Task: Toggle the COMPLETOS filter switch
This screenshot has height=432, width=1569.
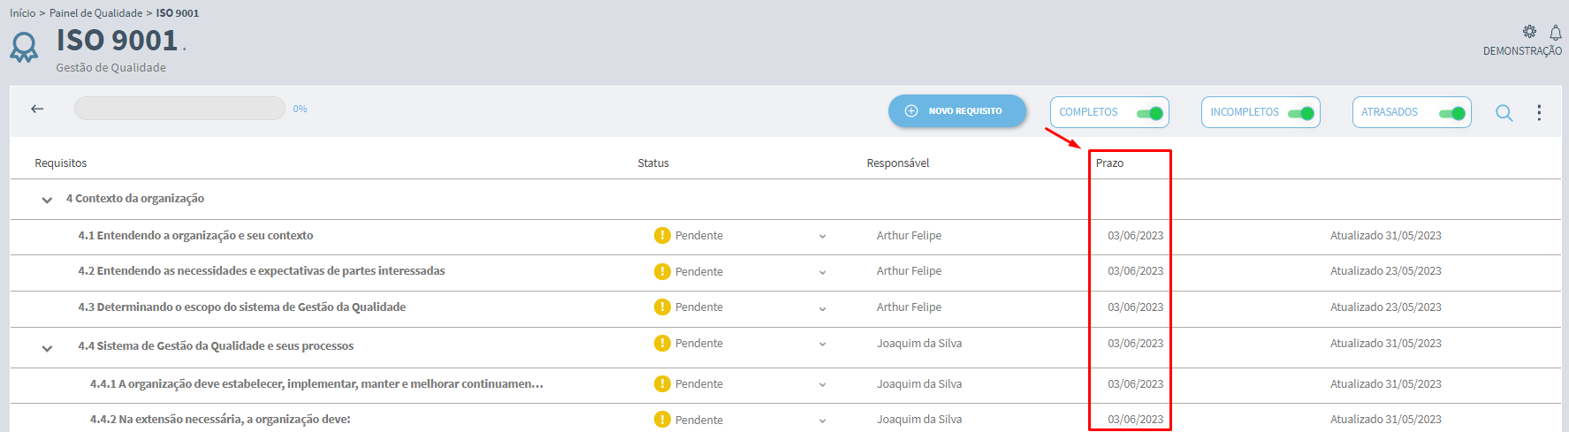Action: [1150, 113]
